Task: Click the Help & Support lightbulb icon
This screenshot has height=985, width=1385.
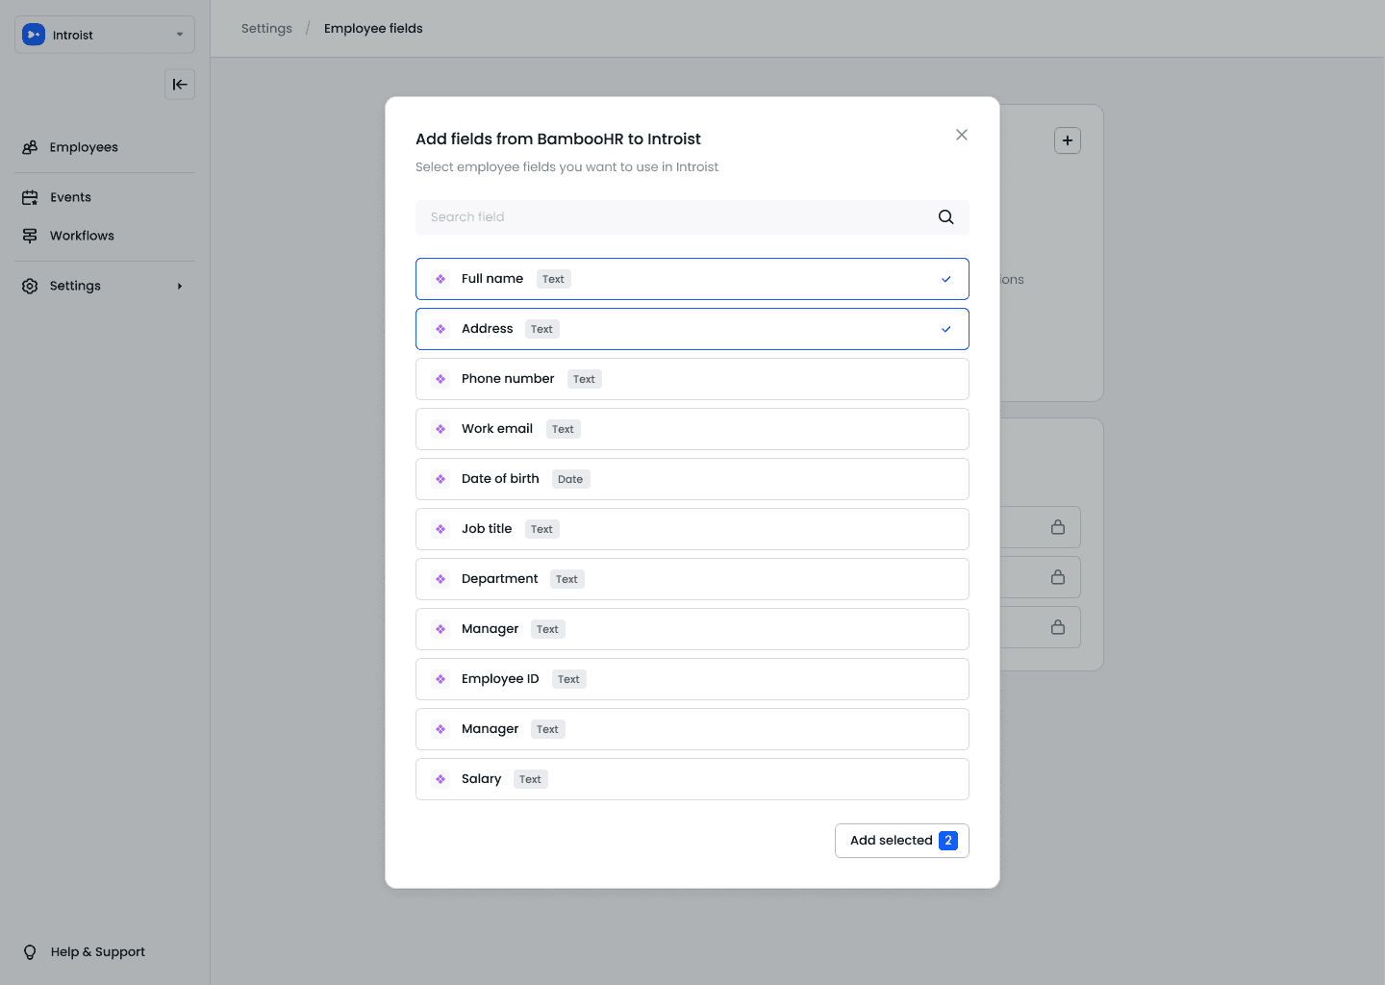Action: (30, 952)
